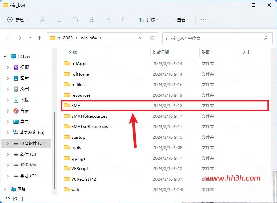Expand the Documents (文档) node
This screenshot has height=203, width=277.
coord(8,89)
